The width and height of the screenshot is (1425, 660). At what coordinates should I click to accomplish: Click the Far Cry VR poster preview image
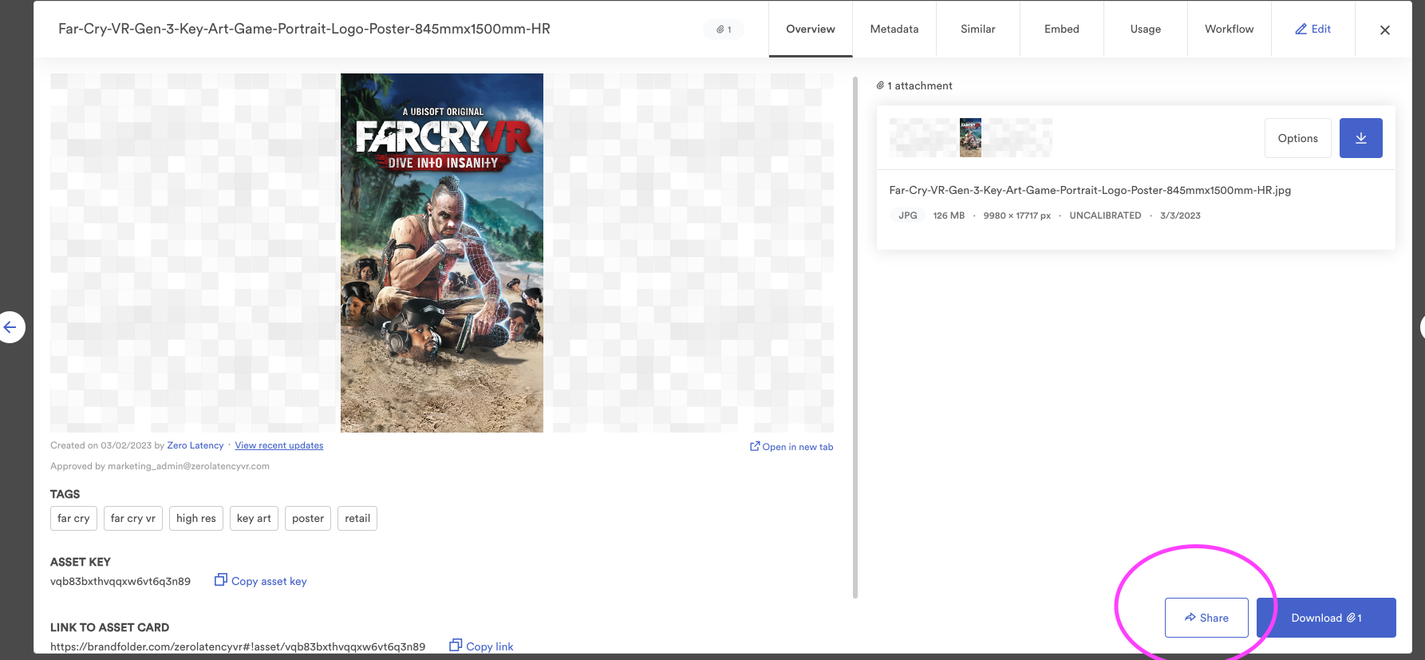click(x=442, y=253)
